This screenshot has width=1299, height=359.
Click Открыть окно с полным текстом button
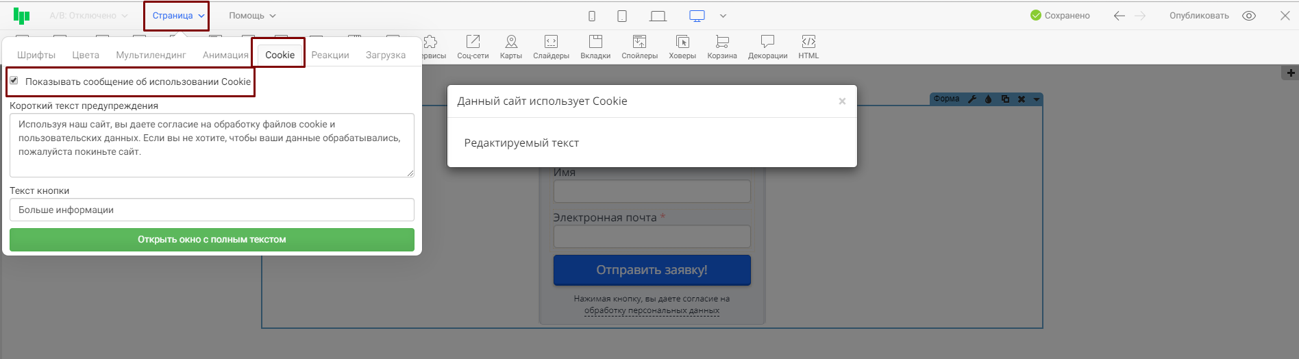(x=212, y=240)
